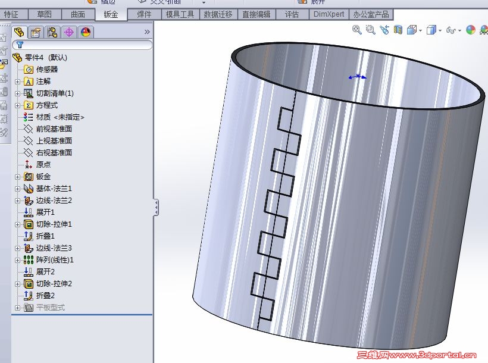The image size is (488, 363).
Task: Switch to the 草图 tab
Action: pos(45,14)
